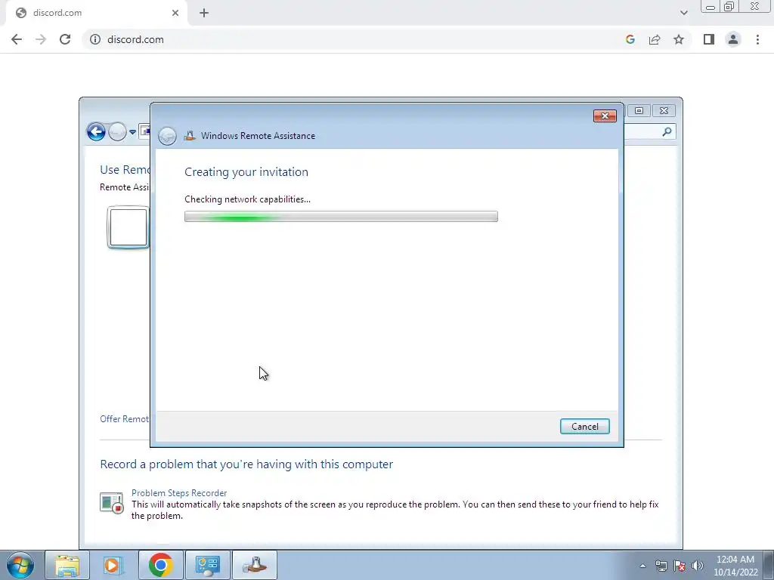774x580 pixels.
Task: Bookmark this page with the star icon
Action: pos(679,39)
